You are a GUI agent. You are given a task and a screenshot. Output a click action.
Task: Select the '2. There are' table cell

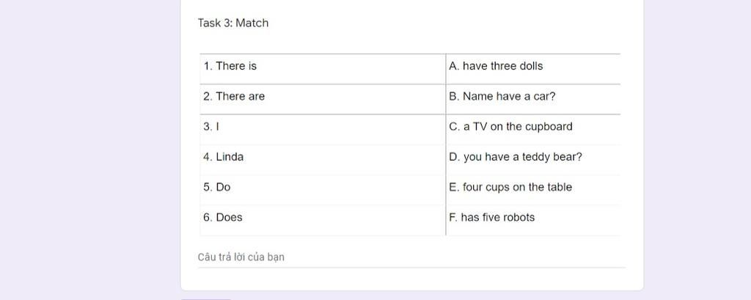click(x=323, y=99)
